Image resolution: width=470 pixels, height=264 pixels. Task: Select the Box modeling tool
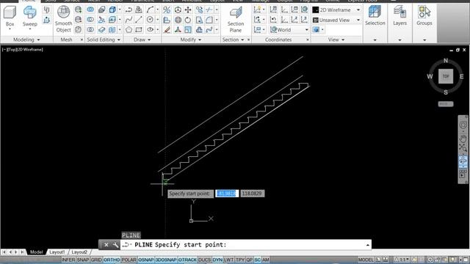10,16
